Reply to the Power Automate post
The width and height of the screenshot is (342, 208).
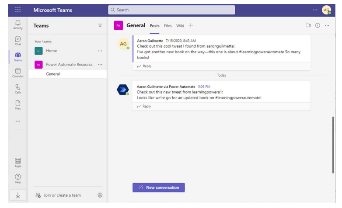pos(144,106)
